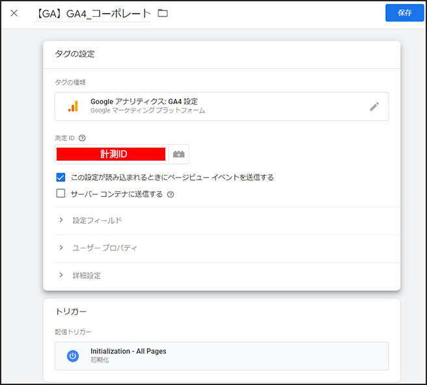Screen dimensions: 427x385
Task: Uncheck the page view event on load checkbox
Action: [61, 177]
